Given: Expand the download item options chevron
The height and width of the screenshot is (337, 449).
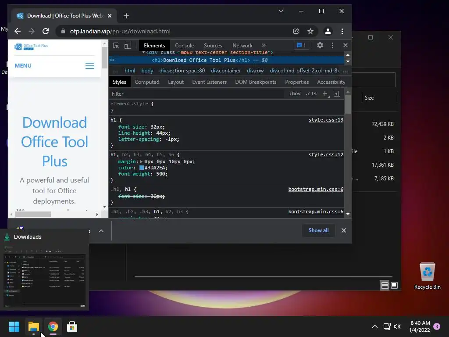Looking at the screenshot, I should pos(101,231).
